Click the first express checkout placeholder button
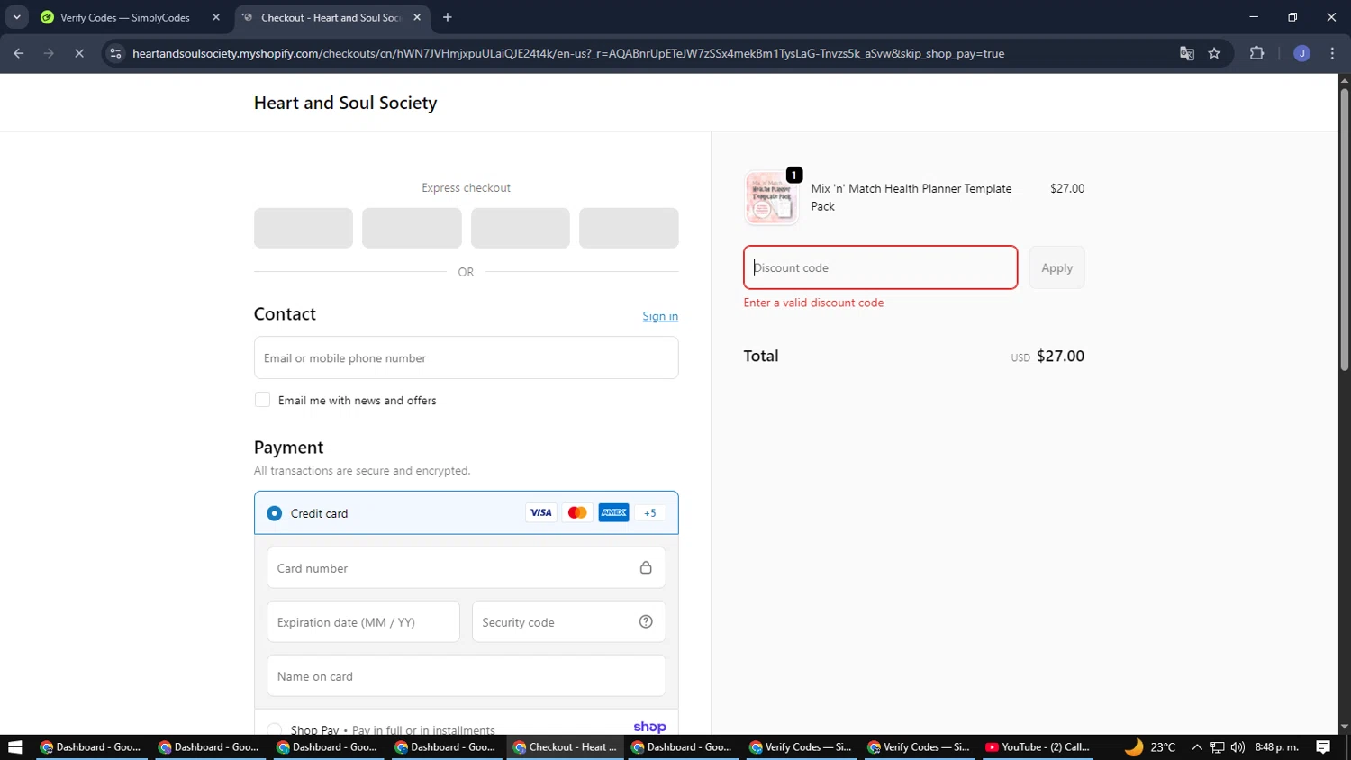The image size is (1351, 760). click(304, 228)
